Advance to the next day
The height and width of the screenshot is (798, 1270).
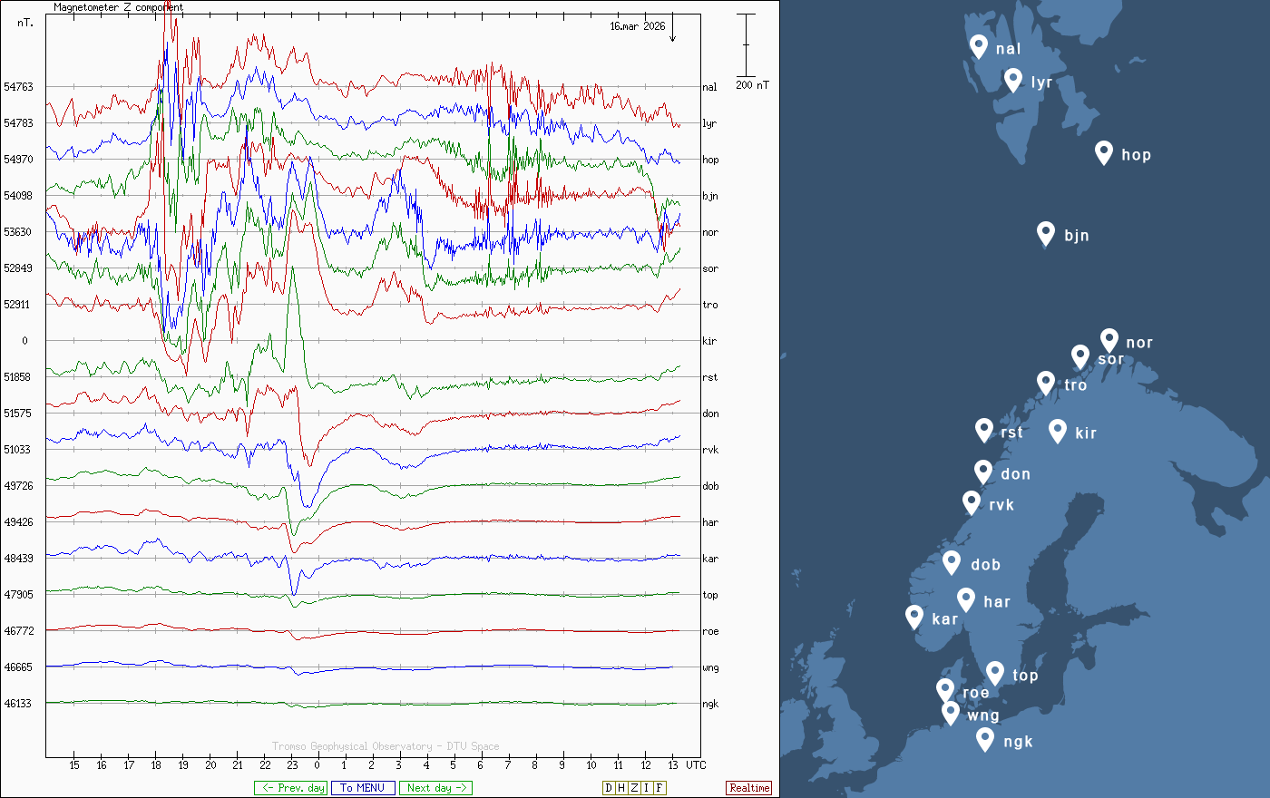[x=436, y=788]
